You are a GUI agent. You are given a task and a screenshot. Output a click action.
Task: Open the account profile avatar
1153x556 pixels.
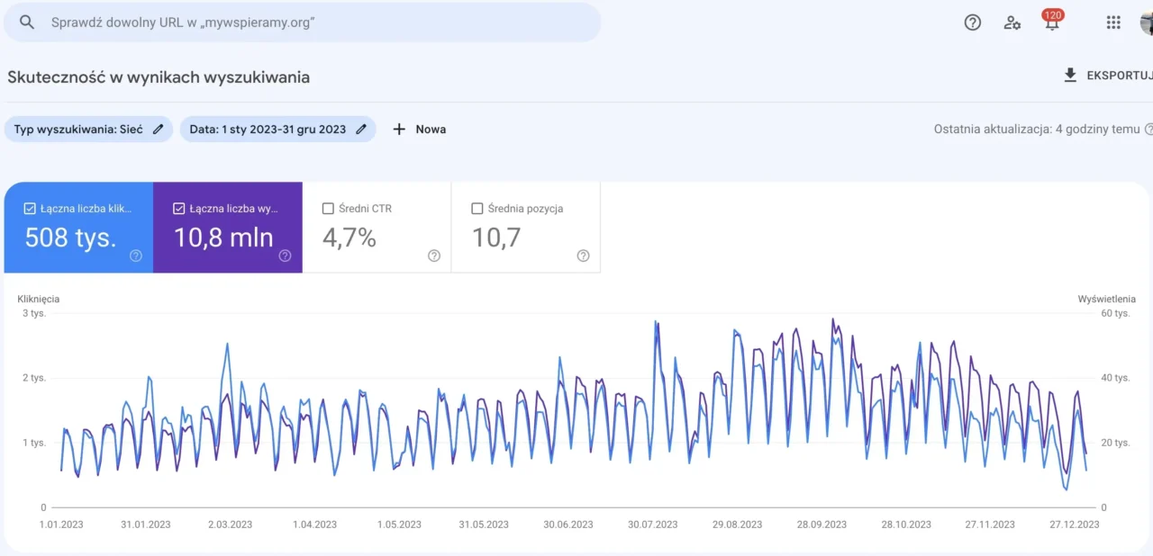point(1146,22)
